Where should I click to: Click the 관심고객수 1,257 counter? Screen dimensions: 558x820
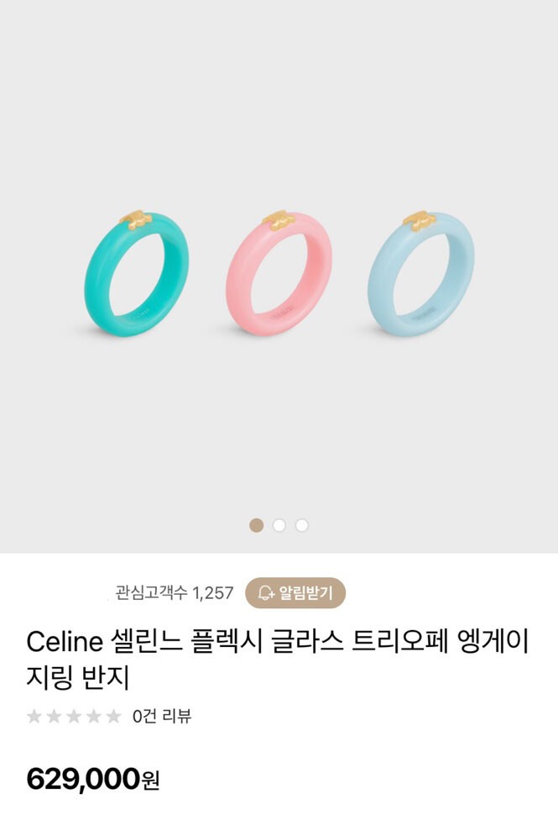[x=174, y=592]
